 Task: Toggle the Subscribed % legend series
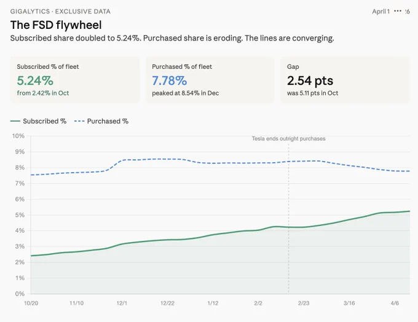click(38, 121)
